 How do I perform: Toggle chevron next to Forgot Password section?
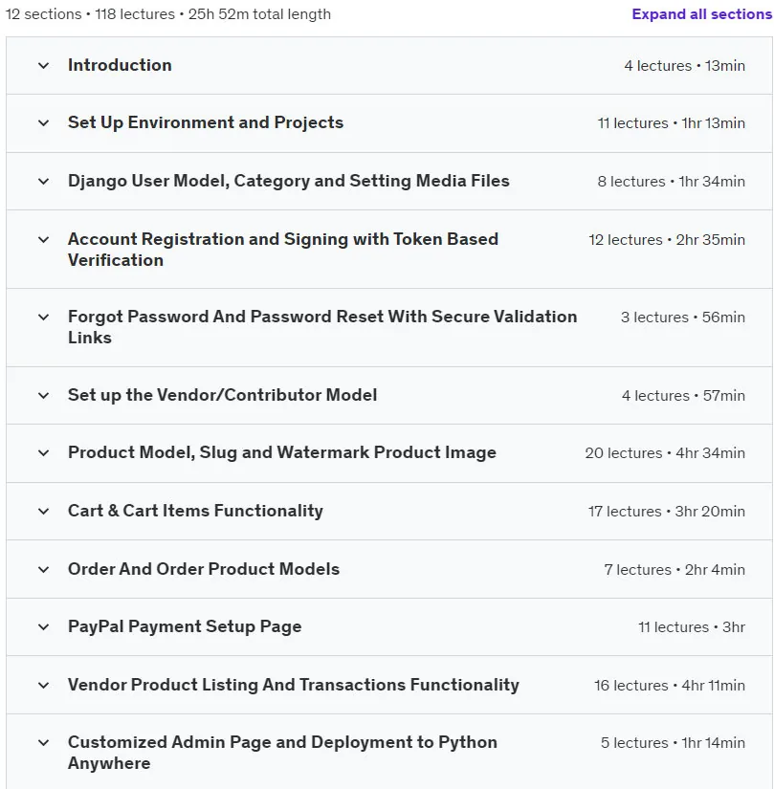tap(44, 317)
